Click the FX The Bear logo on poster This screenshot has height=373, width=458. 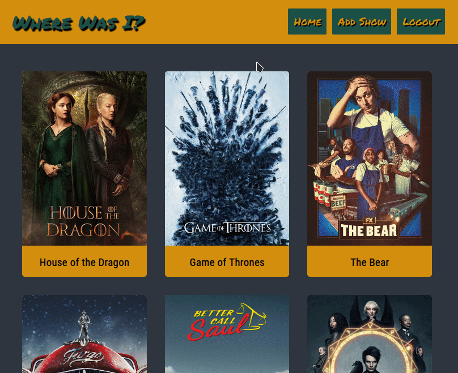coord(369,228)
